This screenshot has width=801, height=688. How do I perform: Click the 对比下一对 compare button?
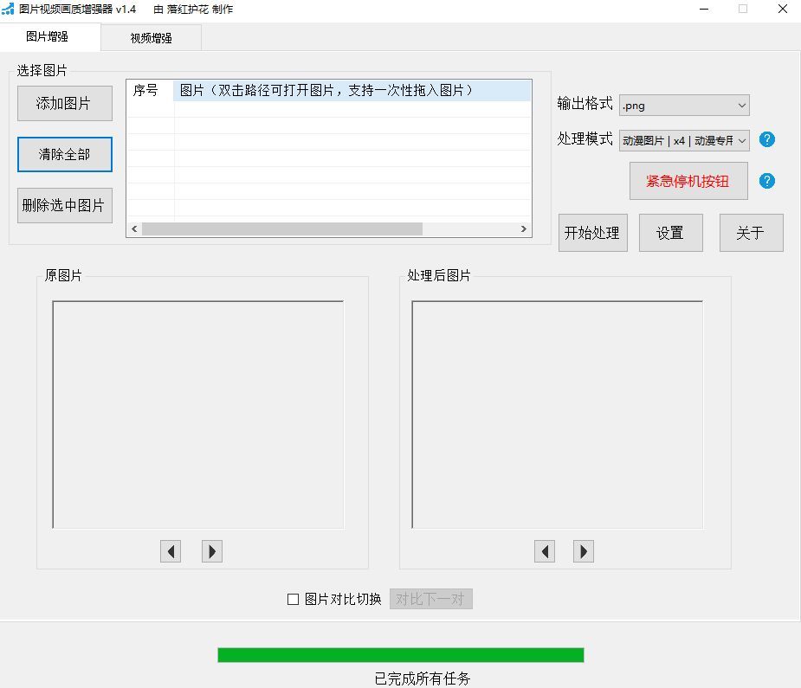click(430, 598)
